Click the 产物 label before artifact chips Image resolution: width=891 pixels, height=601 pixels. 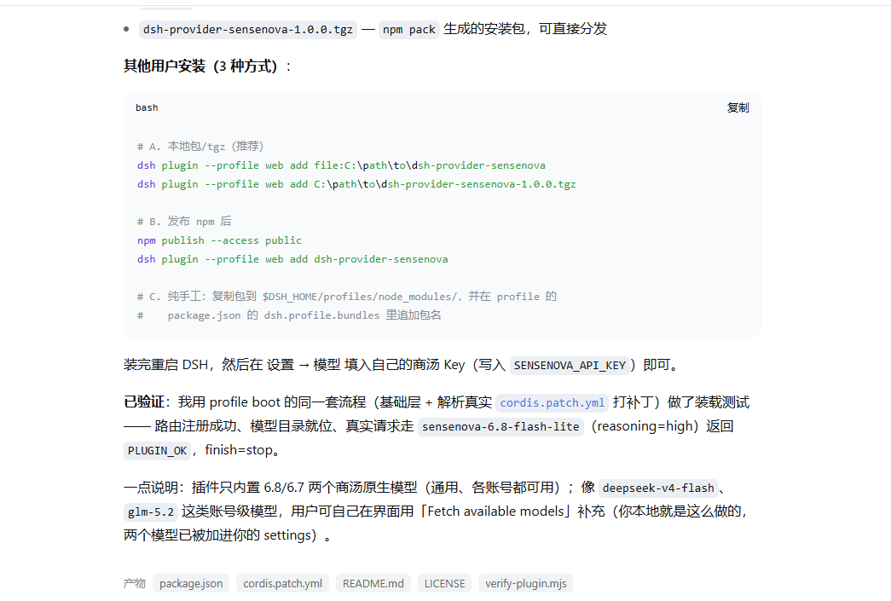coord(135,583)
